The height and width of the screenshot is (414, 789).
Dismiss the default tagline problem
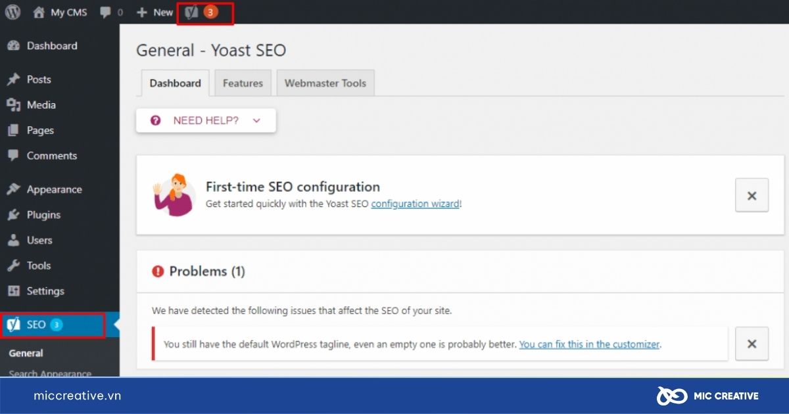coord(752,344)
